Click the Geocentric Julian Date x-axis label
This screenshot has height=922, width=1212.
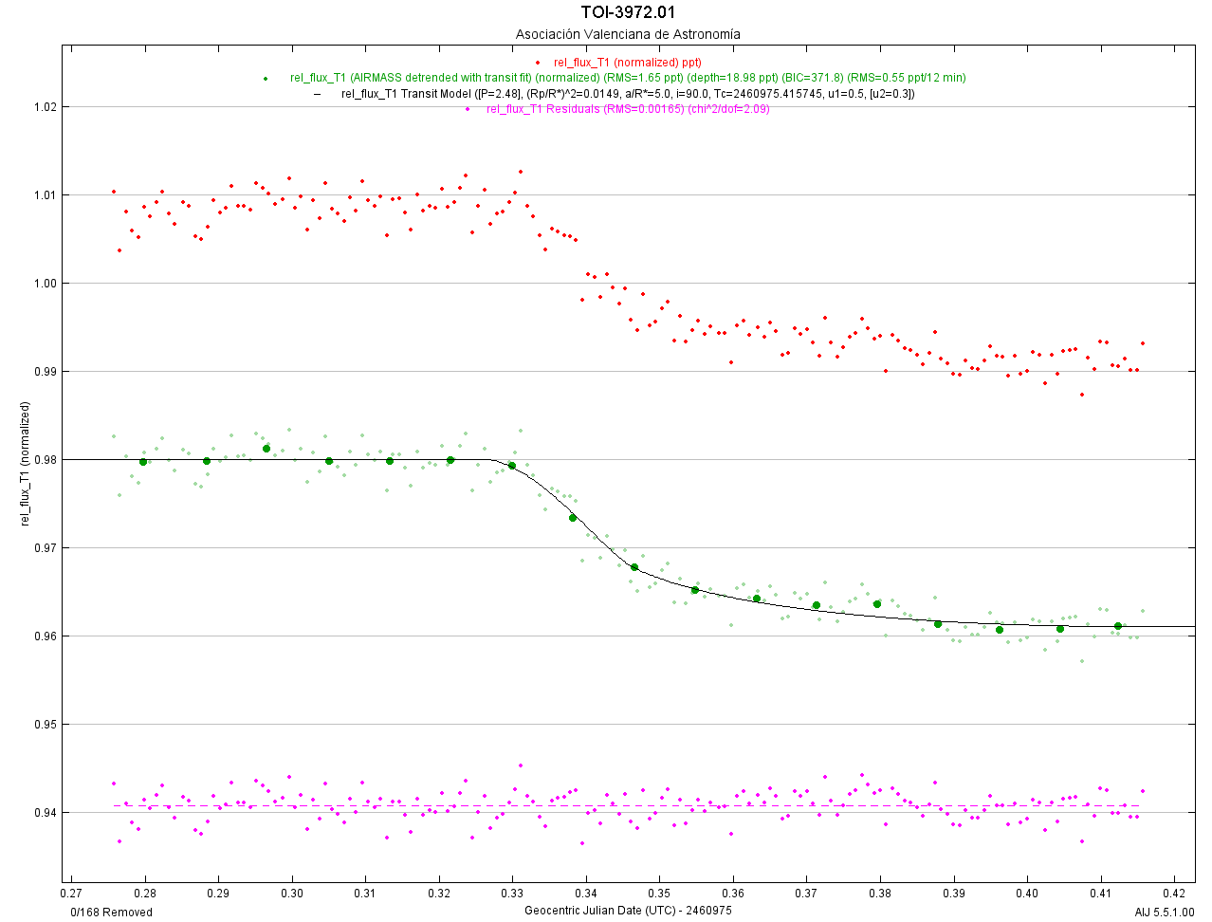coord(628,911)
